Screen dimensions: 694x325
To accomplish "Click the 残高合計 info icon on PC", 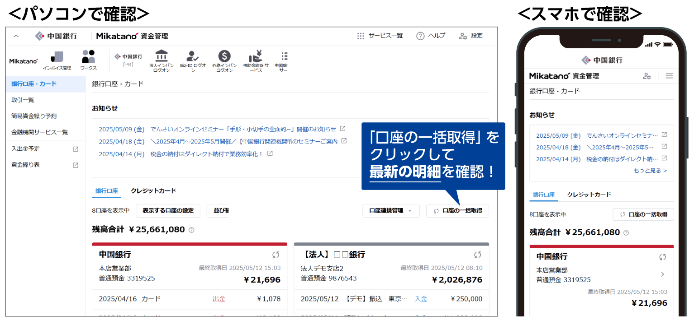I will tap(191, 230).
